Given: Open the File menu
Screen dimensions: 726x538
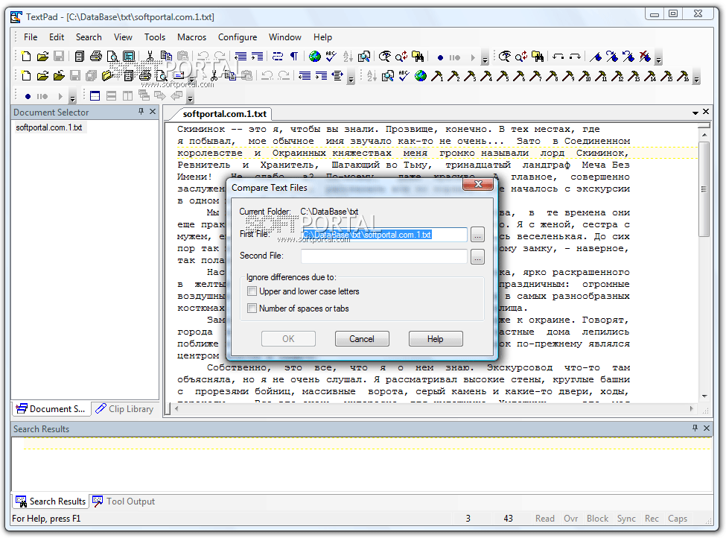Looking at the screenshot, I should 31,37.
